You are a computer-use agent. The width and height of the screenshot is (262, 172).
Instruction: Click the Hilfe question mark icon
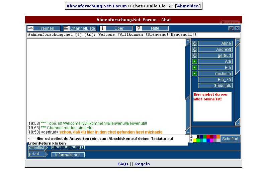pos(139,28)
